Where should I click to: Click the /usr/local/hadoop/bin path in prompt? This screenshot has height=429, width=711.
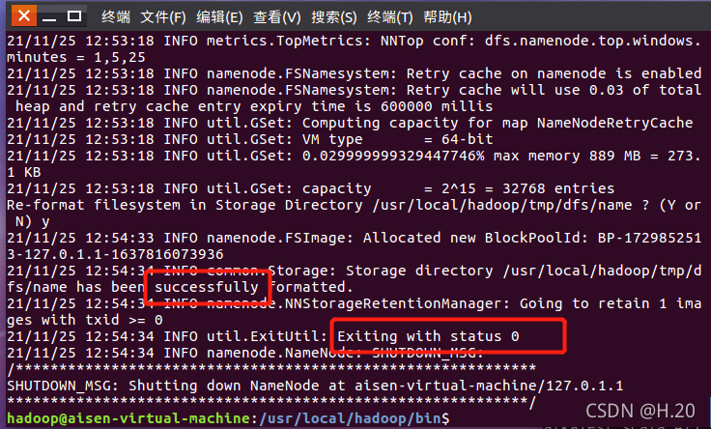[350, 418]
